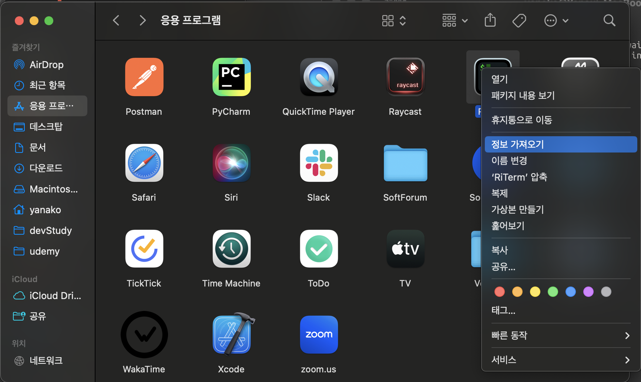The height and width of the screenshot is (382, 641).
Task: Open 네트워크 in the sidebar
Action: [x=47, y=361]
